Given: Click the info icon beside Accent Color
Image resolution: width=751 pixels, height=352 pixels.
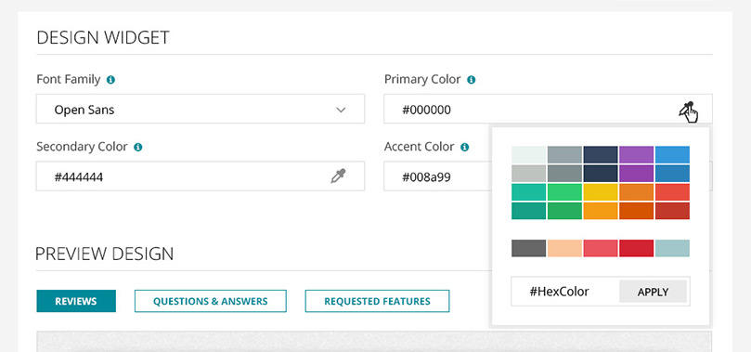Looking at the screenshot, I should point(464,147).
